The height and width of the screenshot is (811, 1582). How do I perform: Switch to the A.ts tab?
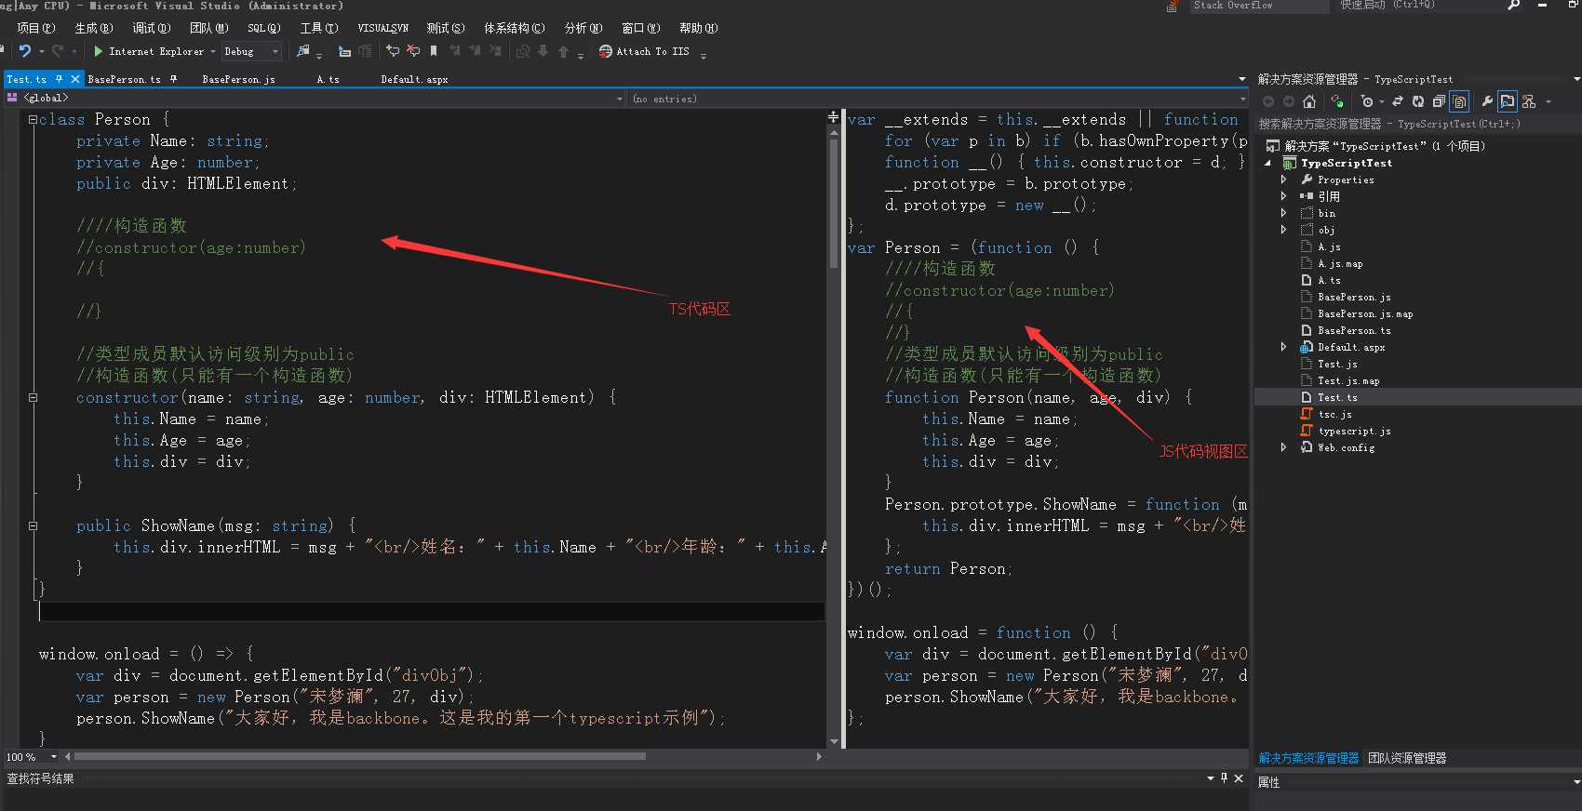328,79
